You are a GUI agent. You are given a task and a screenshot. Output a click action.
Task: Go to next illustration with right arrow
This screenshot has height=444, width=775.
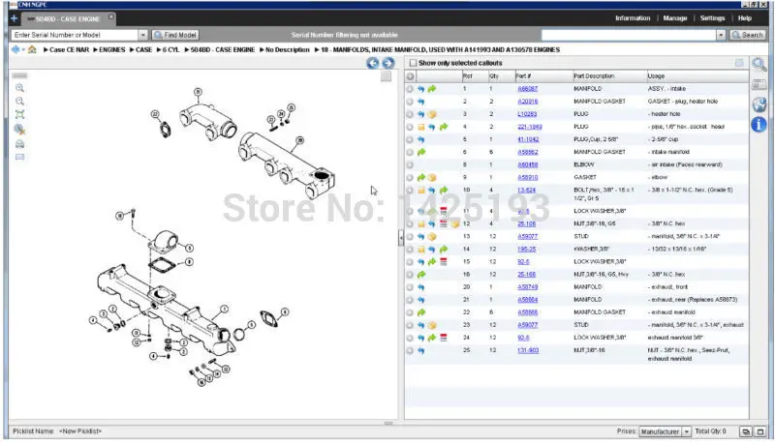[388, 63]
